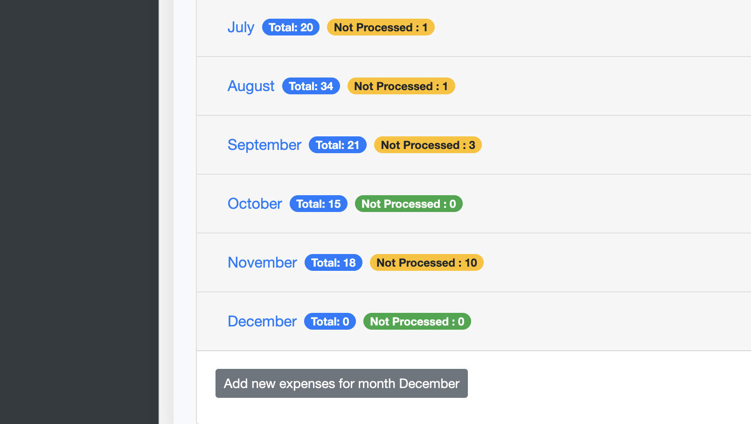
Task: Click December's Total: 0 badge
Action: [x=330, y=322]
